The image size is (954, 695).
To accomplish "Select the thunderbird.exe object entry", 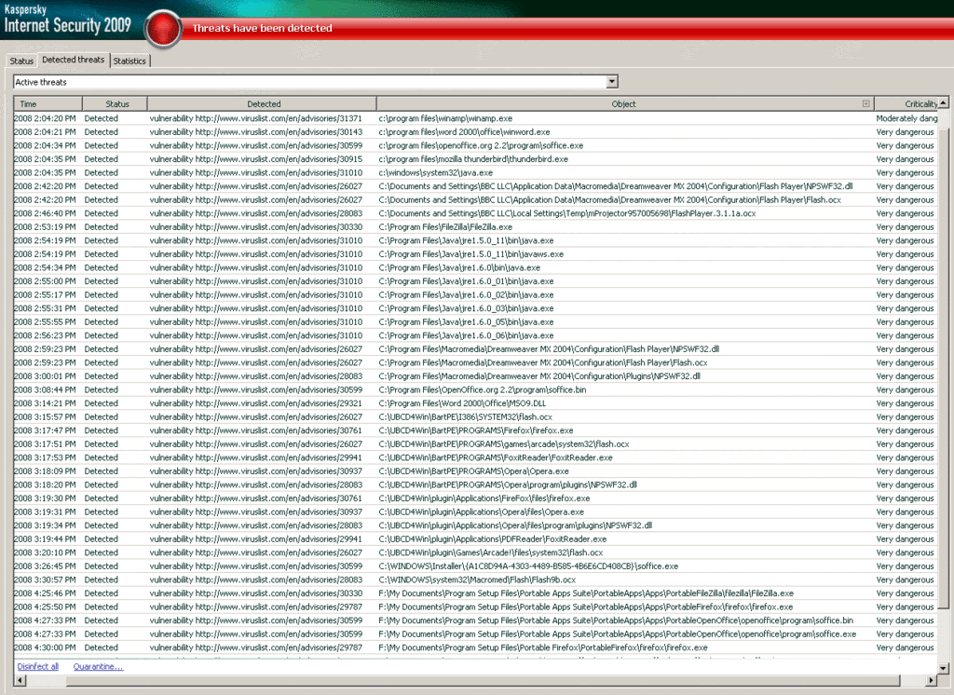I will pos(473,159).
